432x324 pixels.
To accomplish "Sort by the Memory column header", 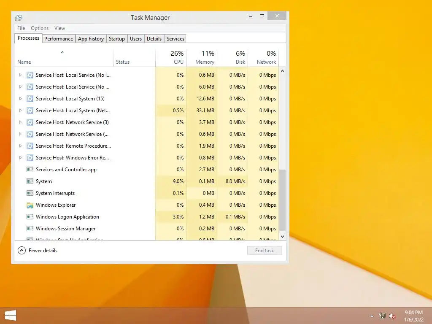I will pos(202,58).
